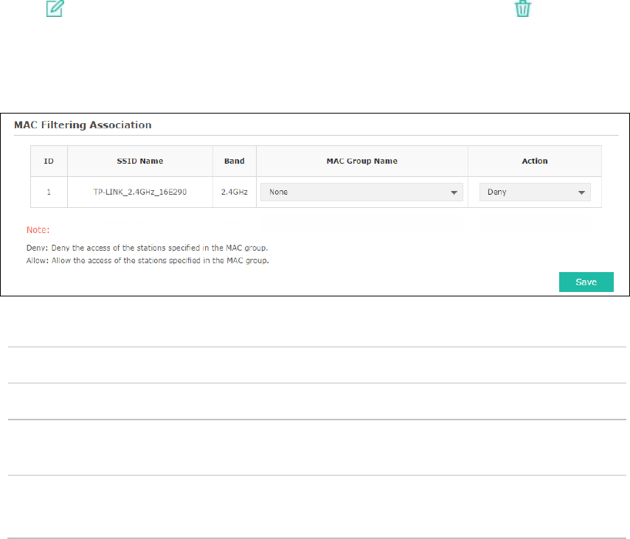Screen dimensions: 630x539
Task: Click the MAC Group Name column header
Action: pyautogui.click(x=362, y=161)
